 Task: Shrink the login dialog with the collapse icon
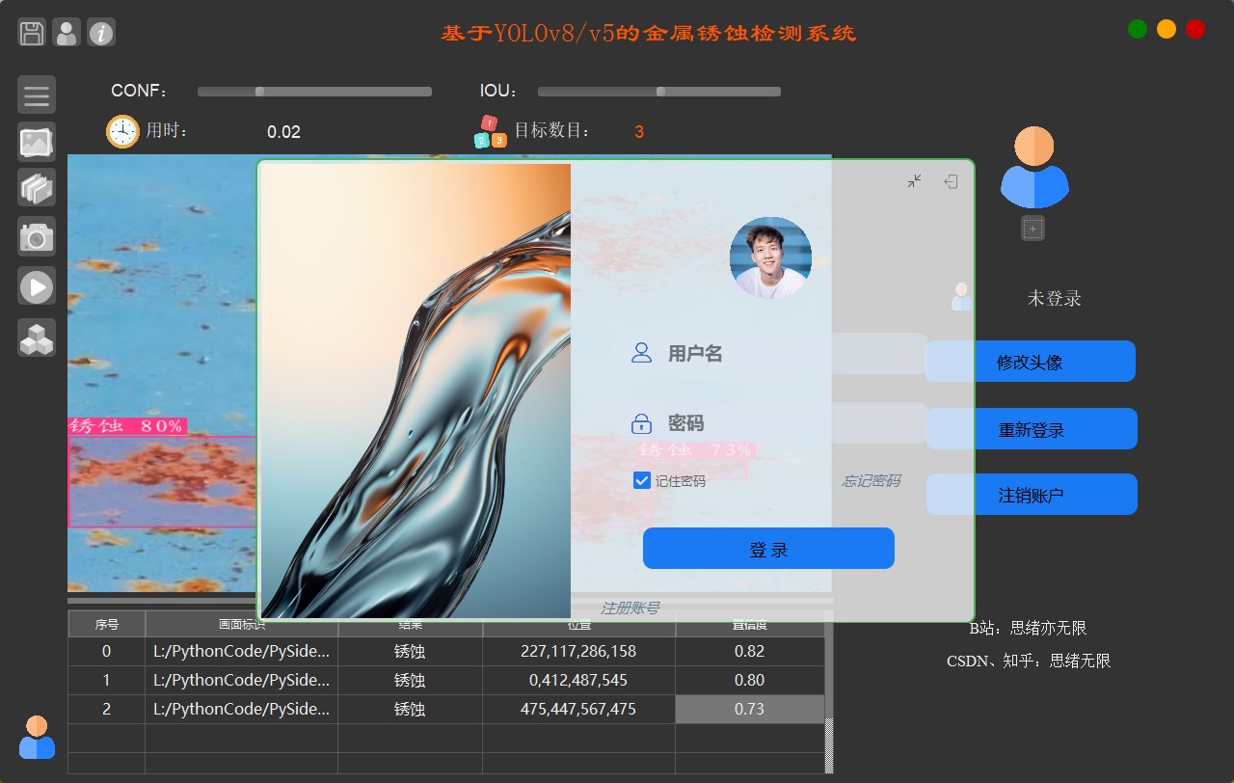(915, 181)
